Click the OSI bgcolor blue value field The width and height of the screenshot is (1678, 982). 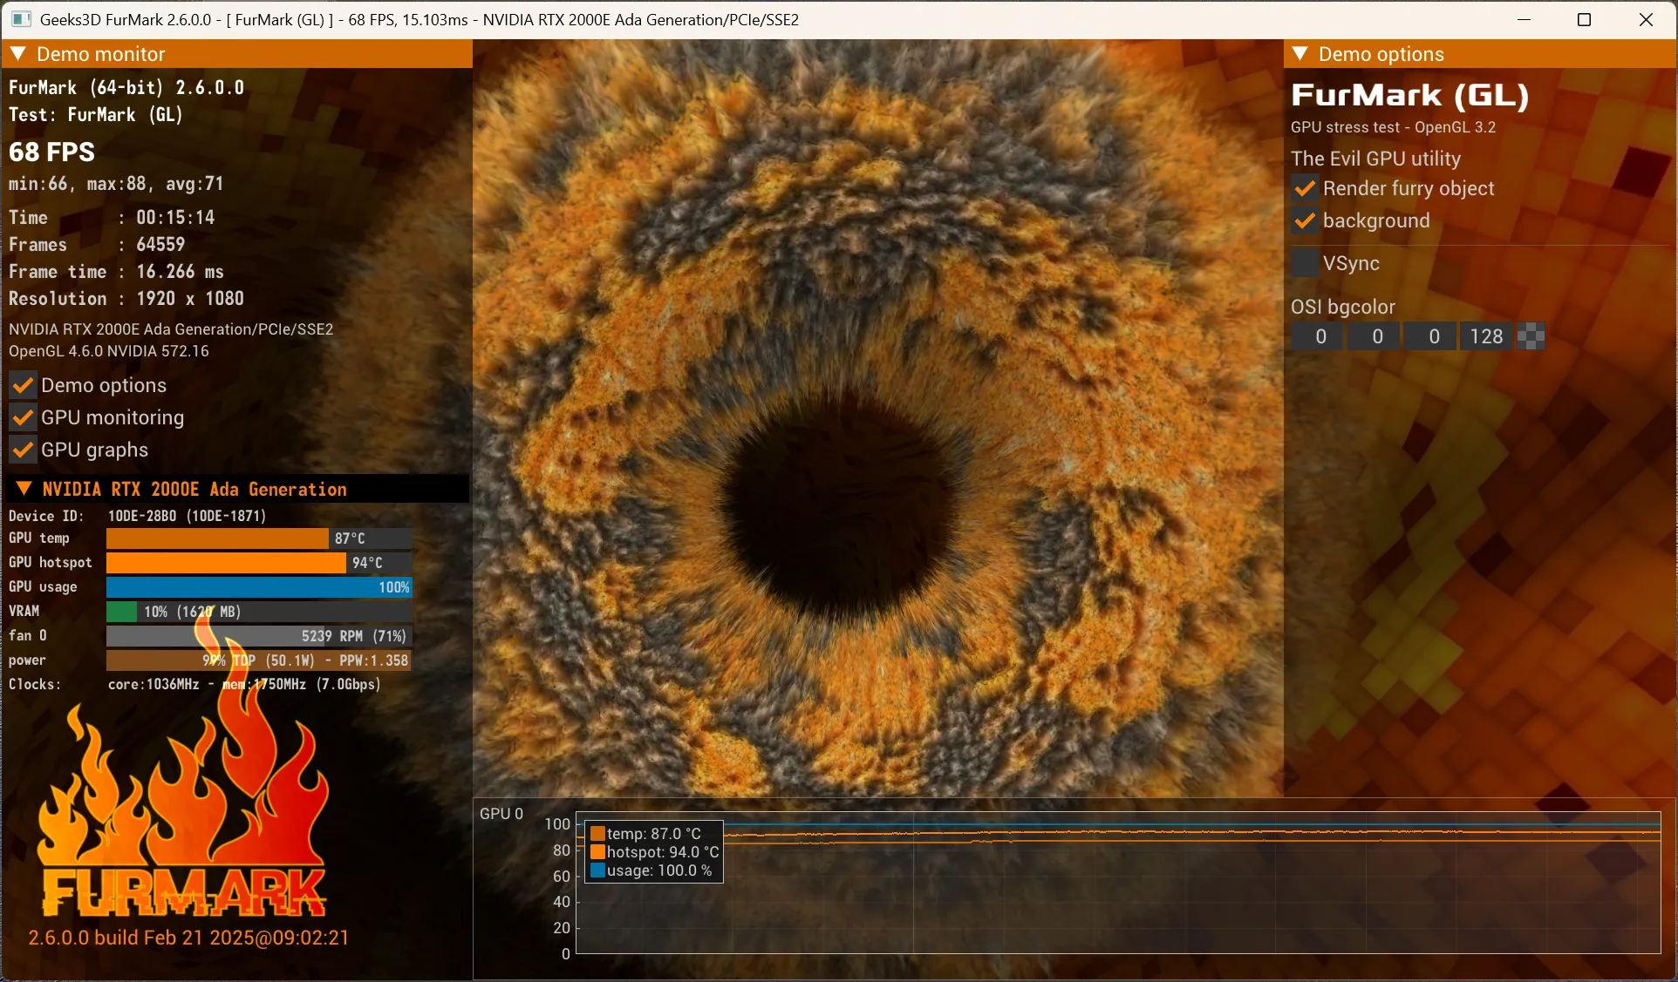(1430, 336)
